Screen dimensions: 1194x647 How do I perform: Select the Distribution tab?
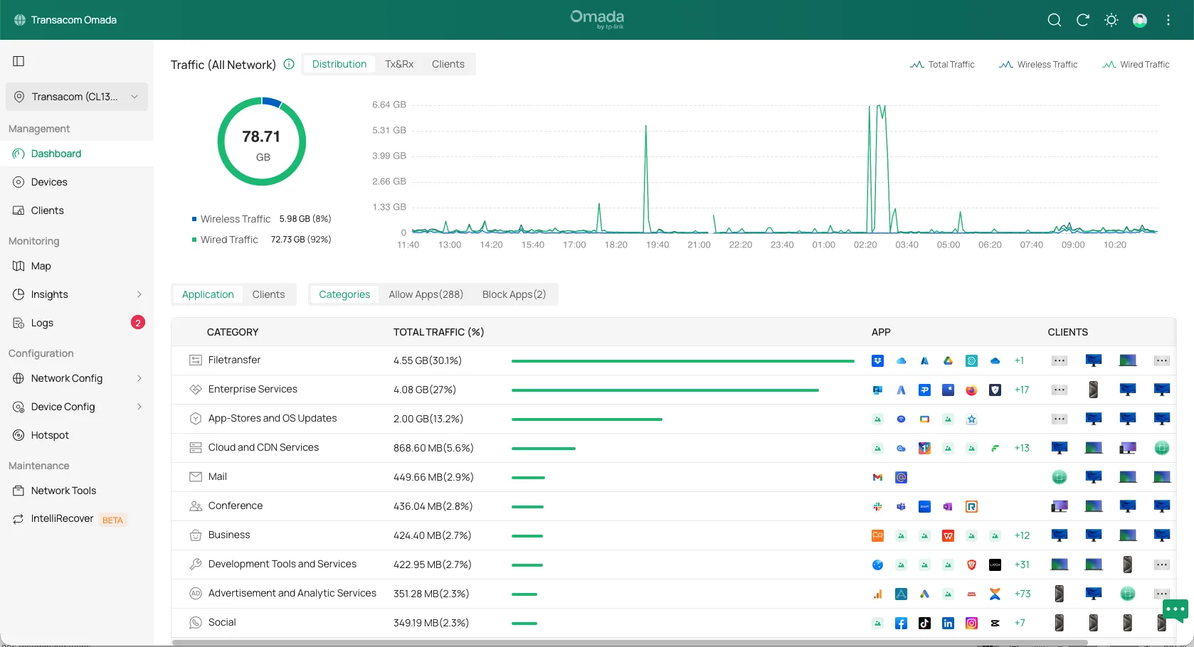click(339, 64)
